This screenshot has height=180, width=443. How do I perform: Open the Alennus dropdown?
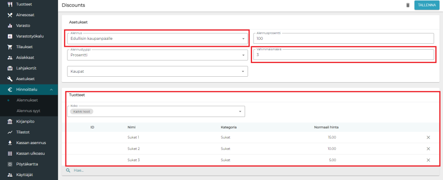(x=158, y=39)
